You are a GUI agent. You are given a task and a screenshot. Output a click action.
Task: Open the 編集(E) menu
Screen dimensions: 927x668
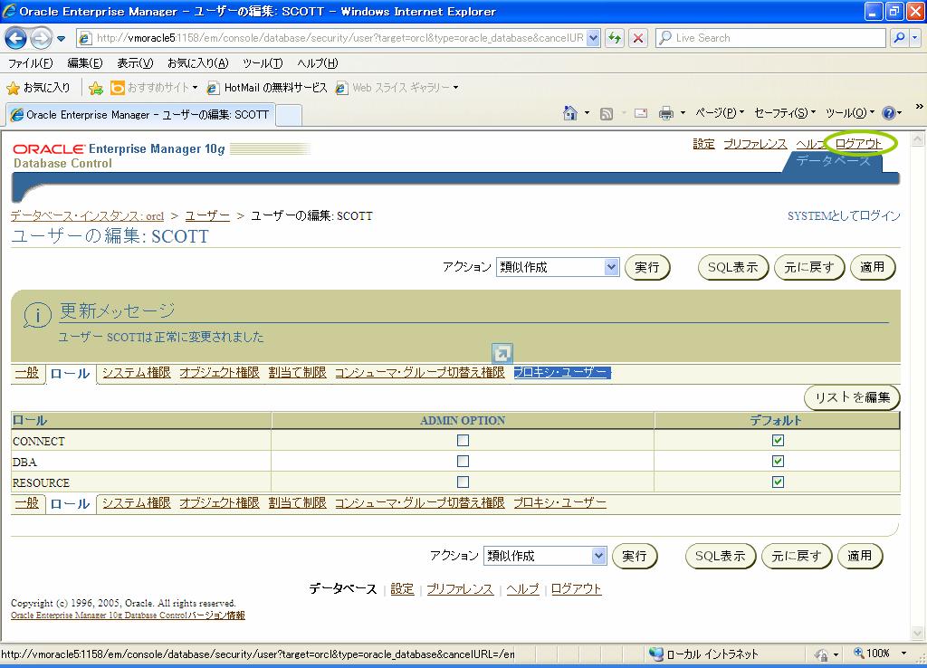84,63
